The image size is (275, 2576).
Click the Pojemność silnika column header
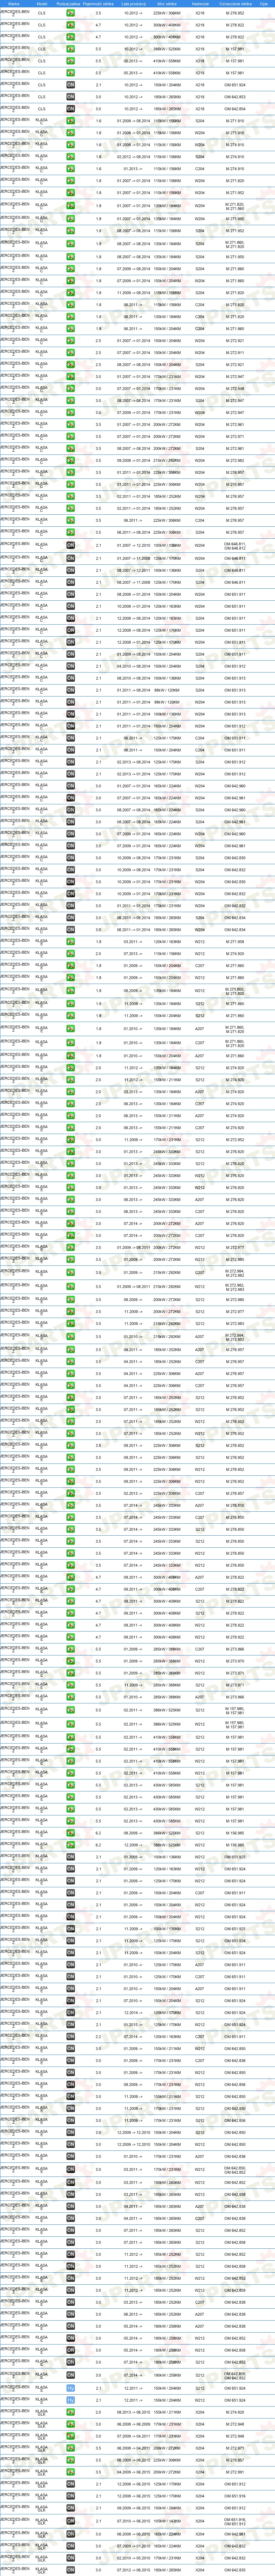point(98,4)
